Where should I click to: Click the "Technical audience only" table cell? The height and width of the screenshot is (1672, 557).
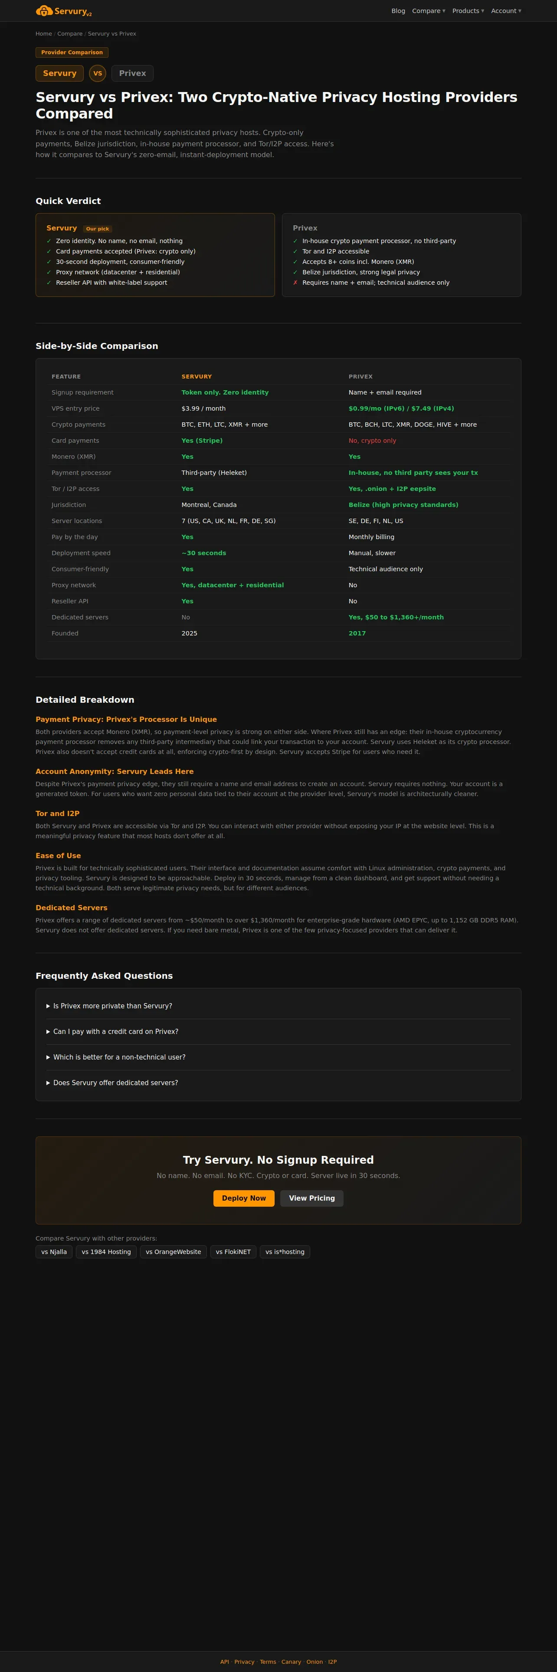click(386, 569)
